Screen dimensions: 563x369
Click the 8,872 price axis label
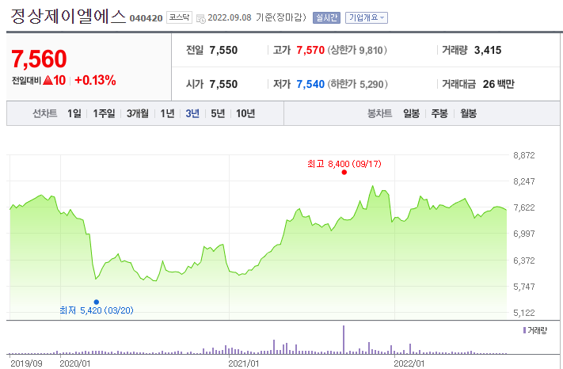pyautogui.click(x=524, y=155)
